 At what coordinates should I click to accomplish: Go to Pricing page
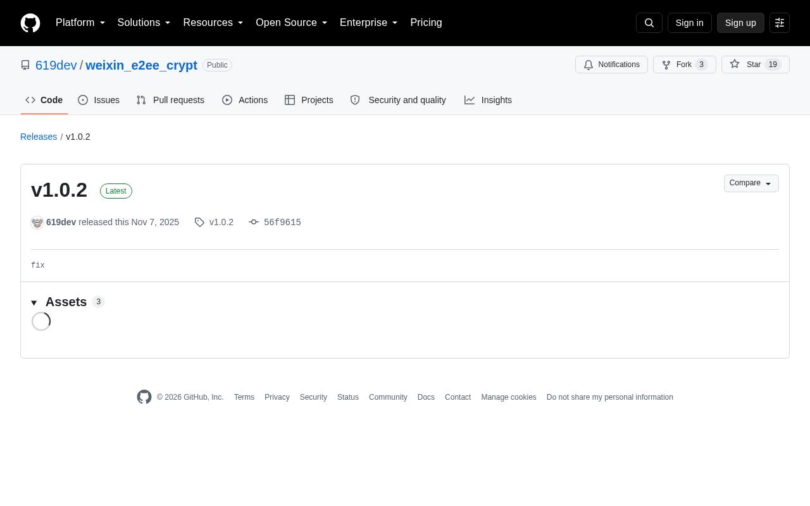(426, 23)
